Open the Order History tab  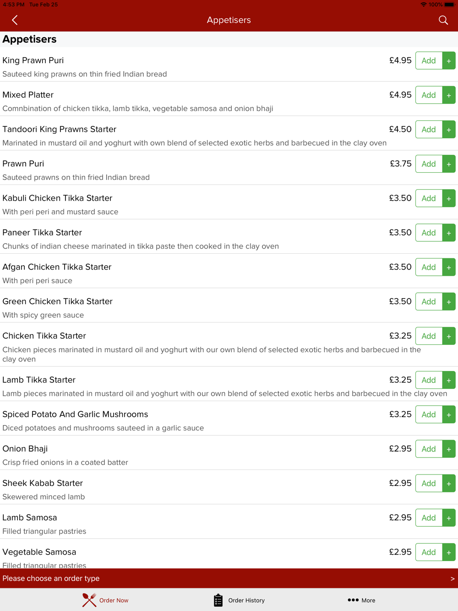point(239,600)
